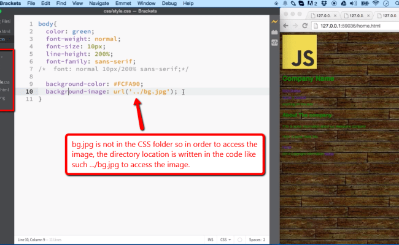The width and height of the screenshot is (399, 245).
Task: Open the Help menu
Action: pyautogui.click(x=188, y=3)
